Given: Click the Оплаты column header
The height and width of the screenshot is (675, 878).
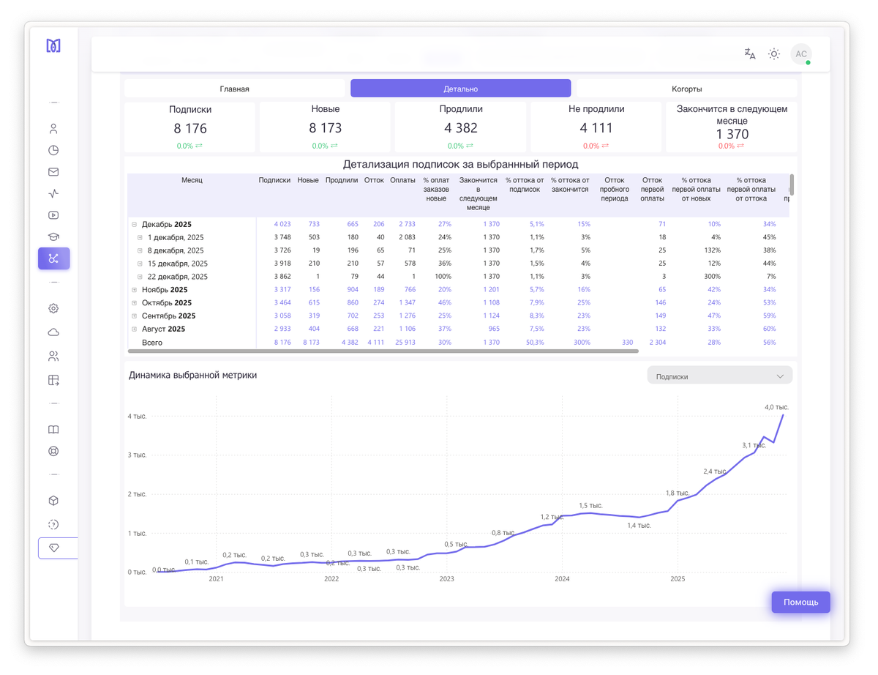Looking at the screenshot, I should pos(402,180).
